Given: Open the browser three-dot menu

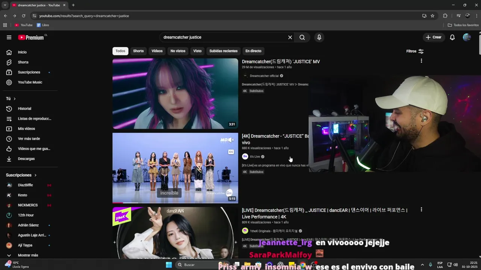Looking at the screenshot, I should pyautogui.click(x=476, y=16).
